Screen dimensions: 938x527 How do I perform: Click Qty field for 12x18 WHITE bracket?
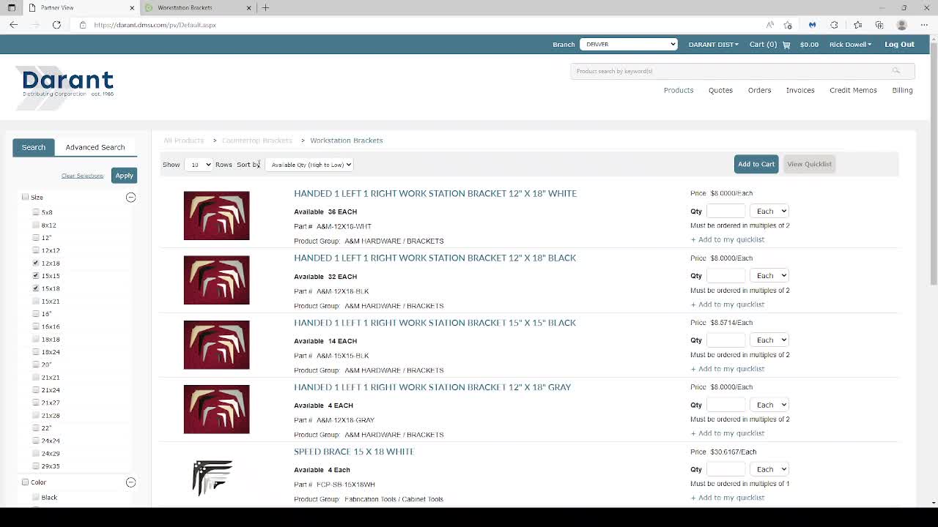[x=726, y=211]
